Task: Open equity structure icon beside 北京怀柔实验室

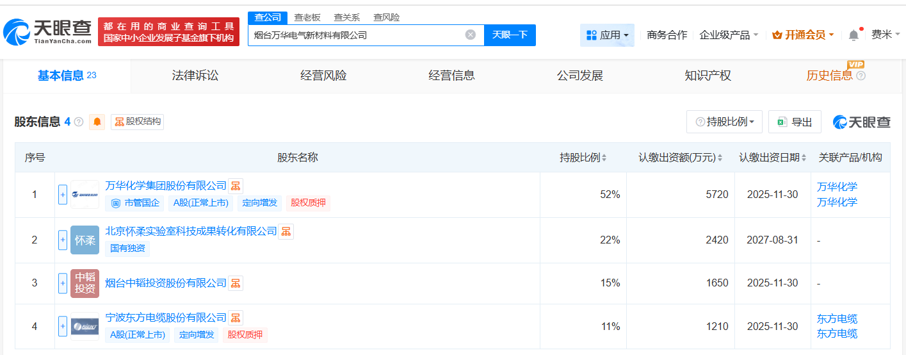Action: (286, 231)
